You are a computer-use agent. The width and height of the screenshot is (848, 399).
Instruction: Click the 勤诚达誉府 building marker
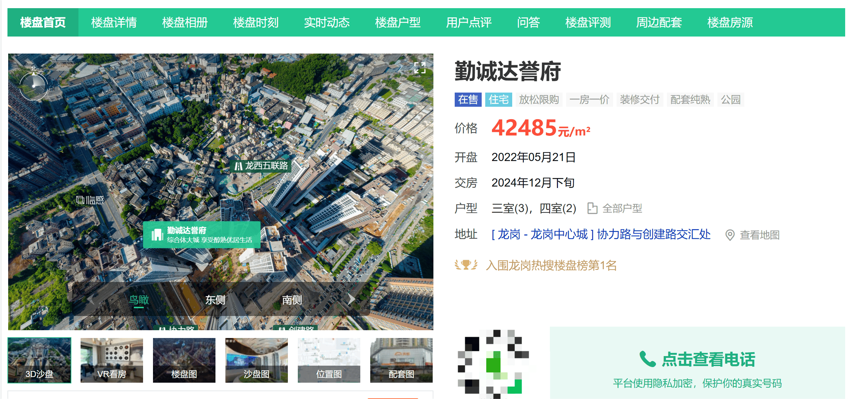click(202, 235)
